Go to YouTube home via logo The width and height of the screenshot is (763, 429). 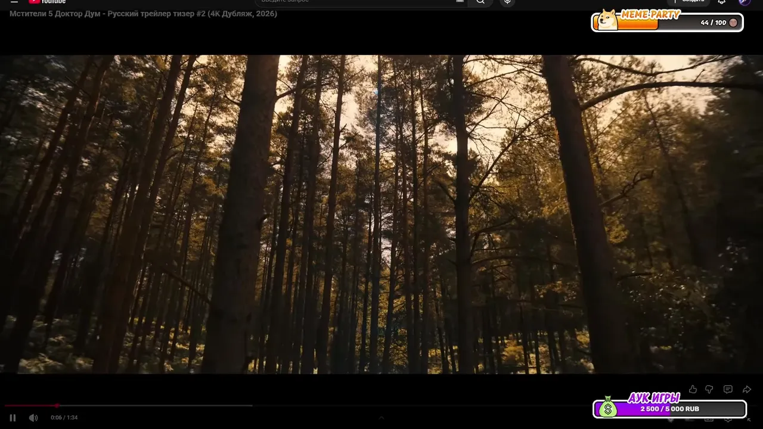[x=47, y=2]
